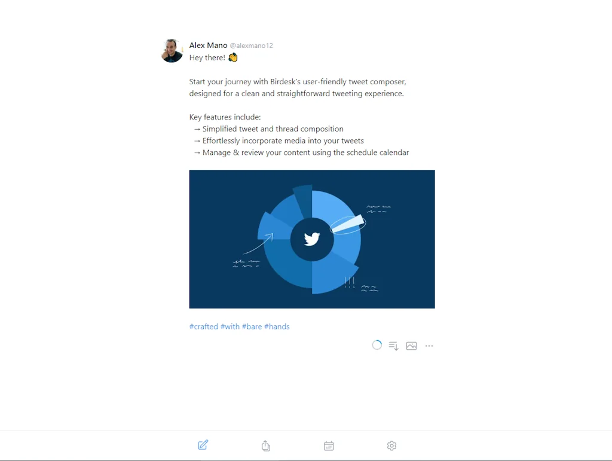Screen dimensions: 612x461
Task: Switch to the Compose tab
Action: pyautogui.click(x=203, y=445)
